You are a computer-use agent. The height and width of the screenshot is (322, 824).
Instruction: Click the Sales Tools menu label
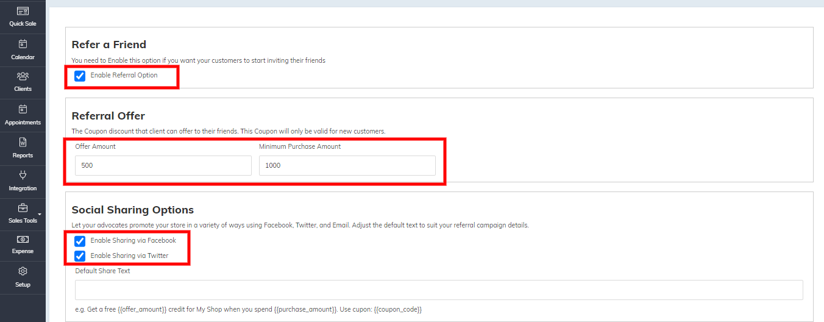23,221
